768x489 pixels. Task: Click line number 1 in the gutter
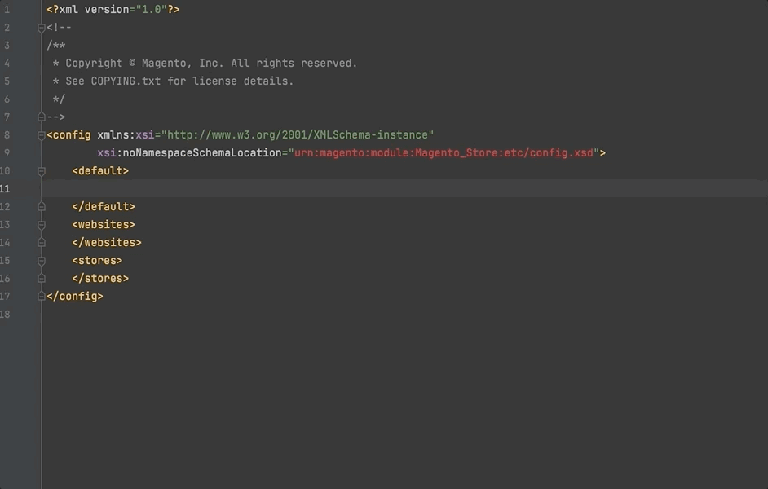coord(7,10)
